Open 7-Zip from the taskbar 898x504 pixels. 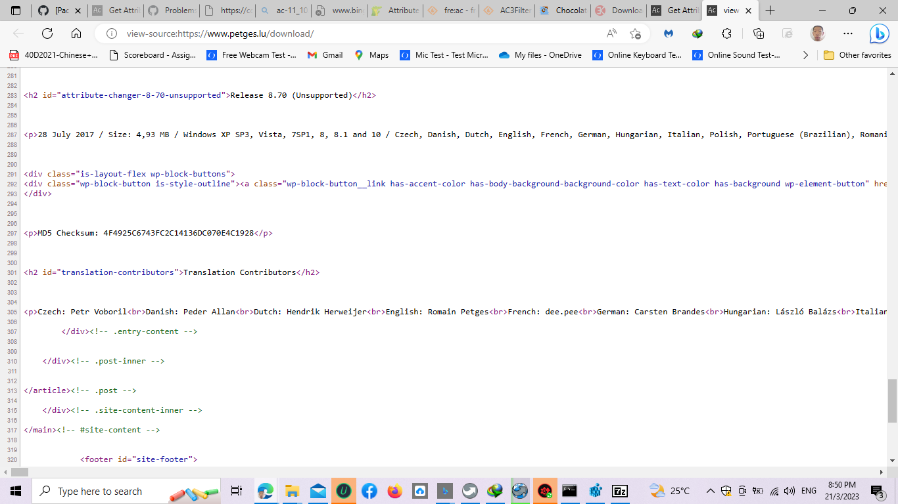[619, 490]
